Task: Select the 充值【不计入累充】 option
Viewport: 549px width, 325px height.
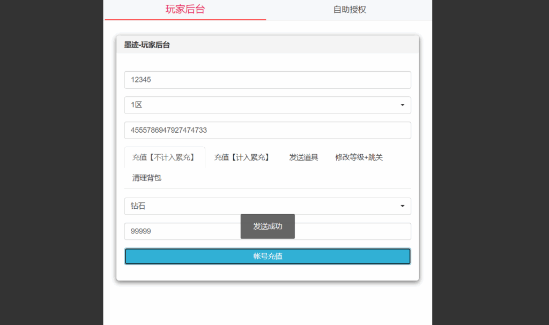Action: click(164, 157)
